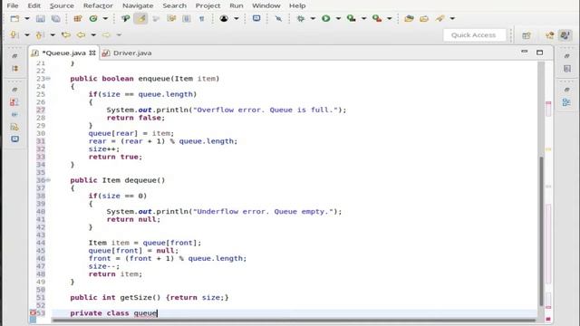The height and width of the screenshot is (326, 580).
Task: Click the Search flashlight toolbar icon
Action: point(440,18)
